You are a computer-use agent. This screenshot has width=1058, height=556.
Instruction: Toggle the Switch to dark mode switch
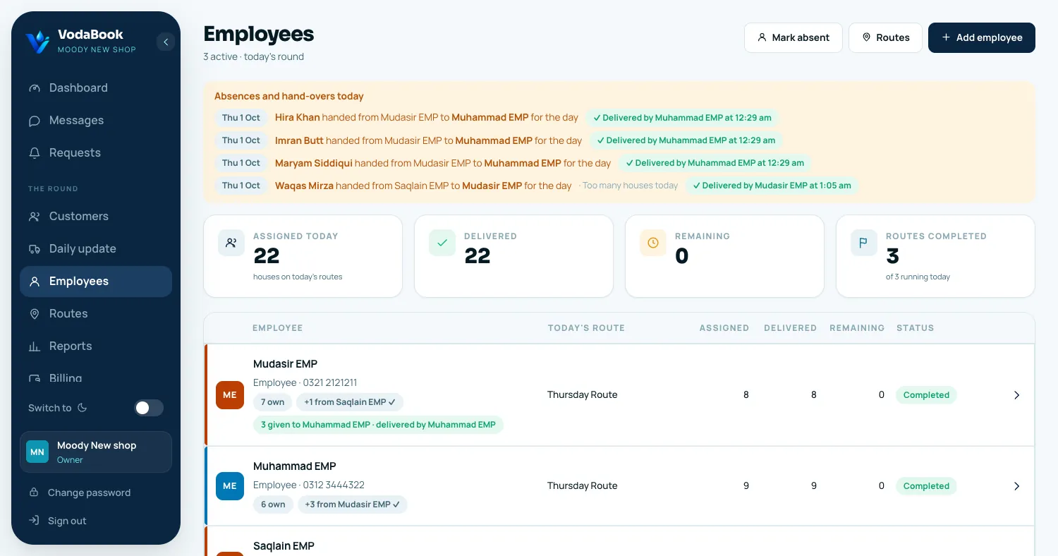point(149,408)
